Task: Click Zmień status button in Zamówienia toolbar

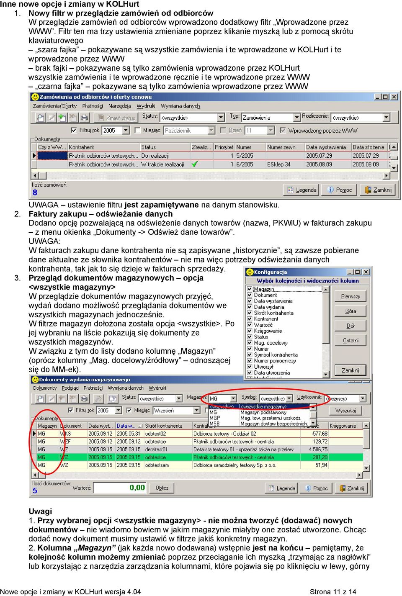Action: (x=116, y=118)
